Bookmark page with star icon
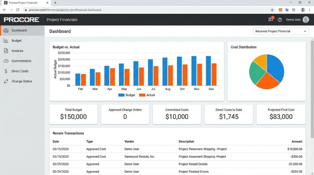This screenshot has height=175, width=314. tap(272, 10)
